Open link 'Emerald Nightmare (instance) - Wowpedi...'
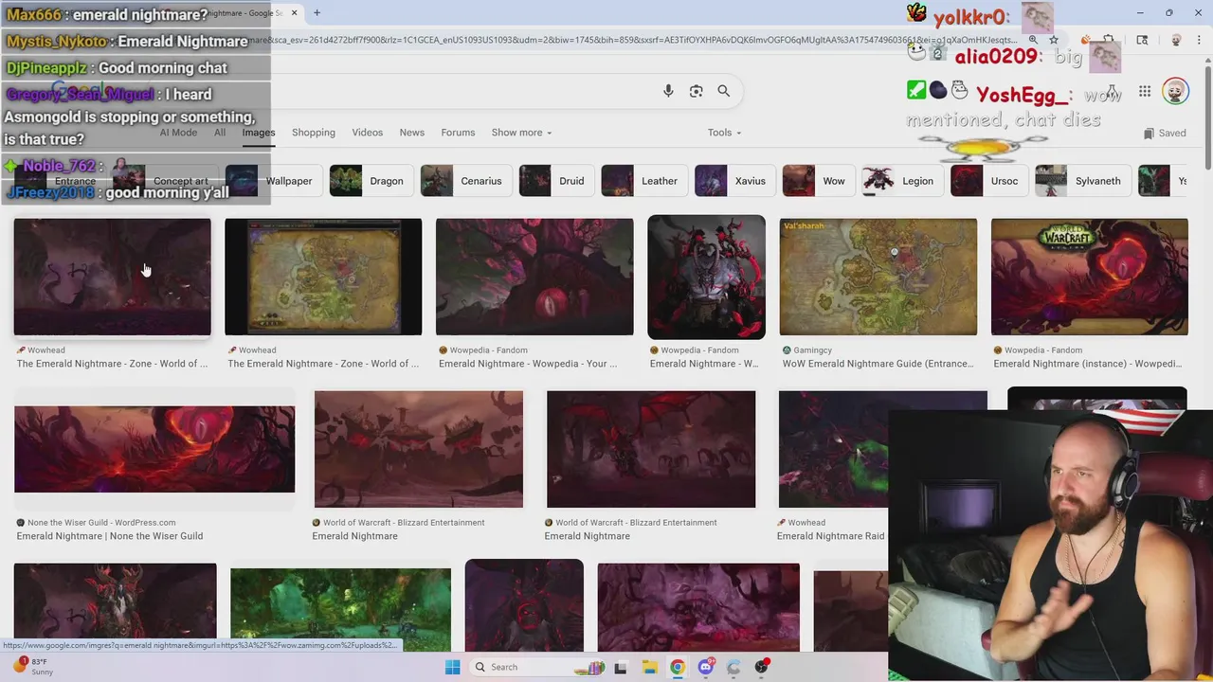Image resolution: width=1213 pixels, height=682 pixels. coord(1088,364)
